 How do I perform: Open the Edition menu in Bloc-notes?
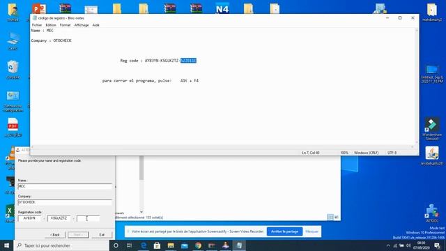tap(51, 25)
